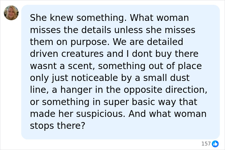This screenshot has height=150, width=225.
Task: Click the final line "stops there?"
Action: pos(58,126)
